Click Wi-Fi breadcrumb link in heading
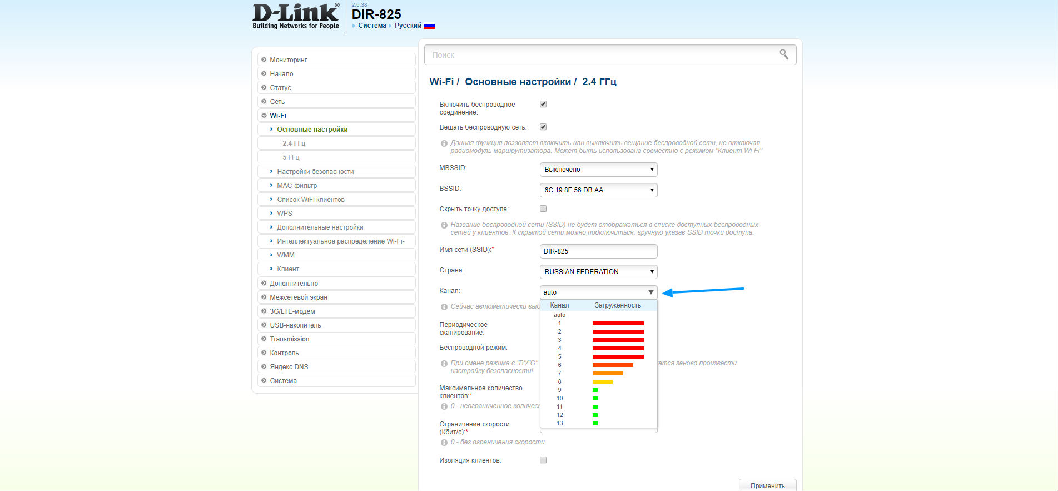The width and height of the screenshot is (1058, 491). click(441, 82)
